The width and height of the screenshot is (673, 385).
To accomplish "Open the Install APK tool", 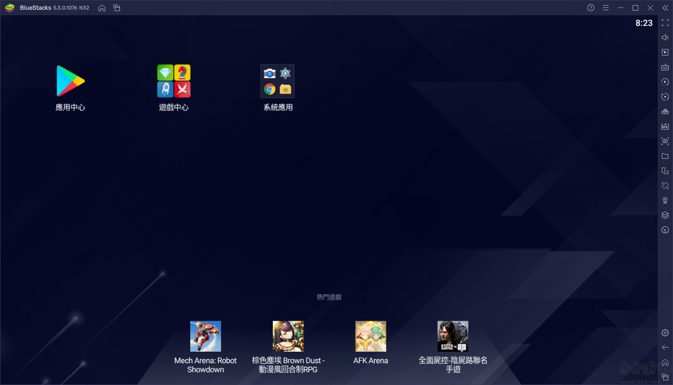I will pos(665,126).
